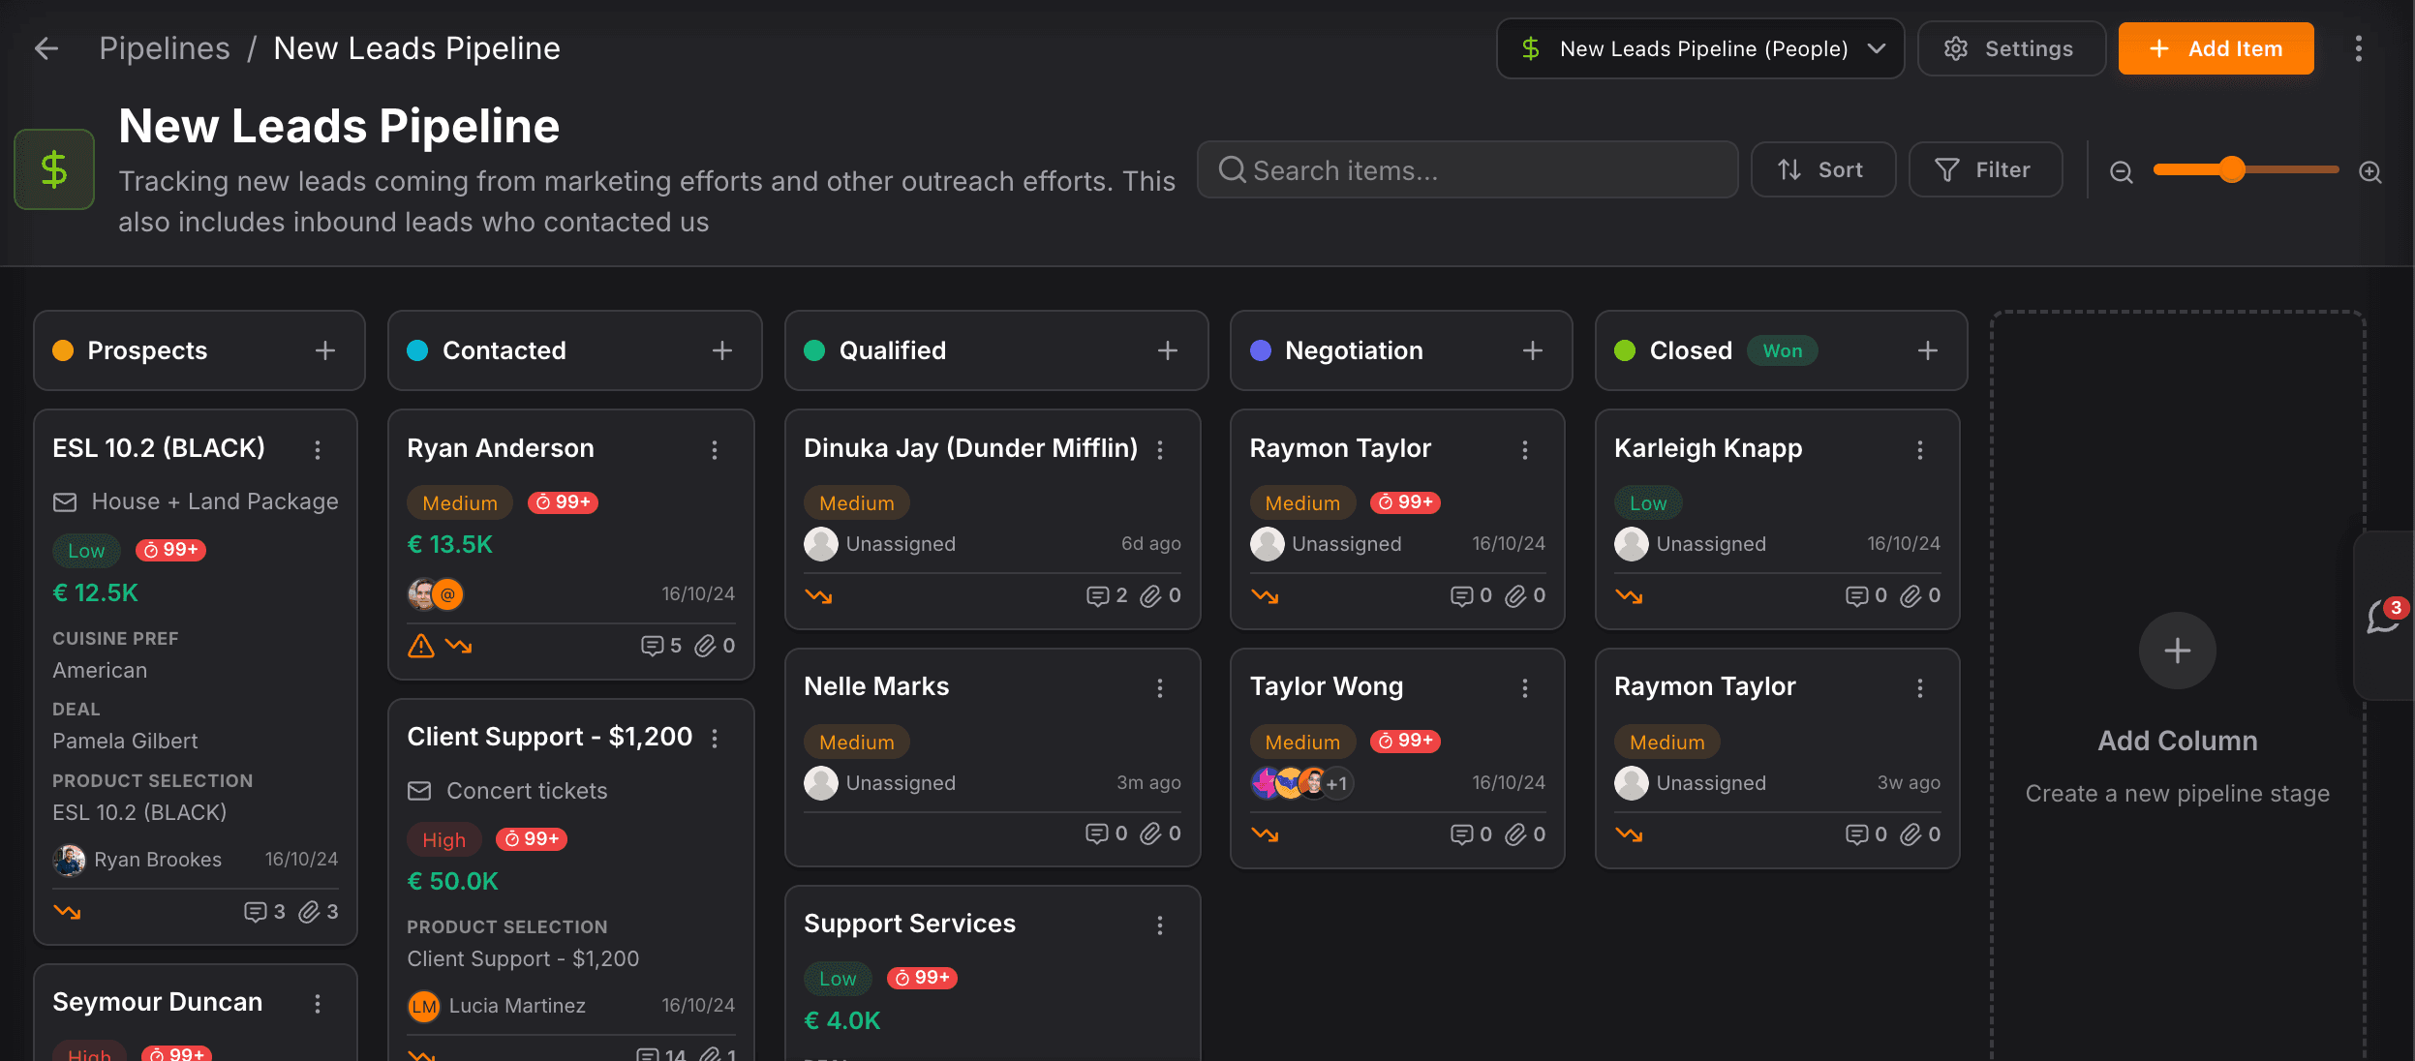The image size is (2415, 1061).
Task: Open New Leads Pipeline (People) dropdown
Action: click(x=1700, y=48)
